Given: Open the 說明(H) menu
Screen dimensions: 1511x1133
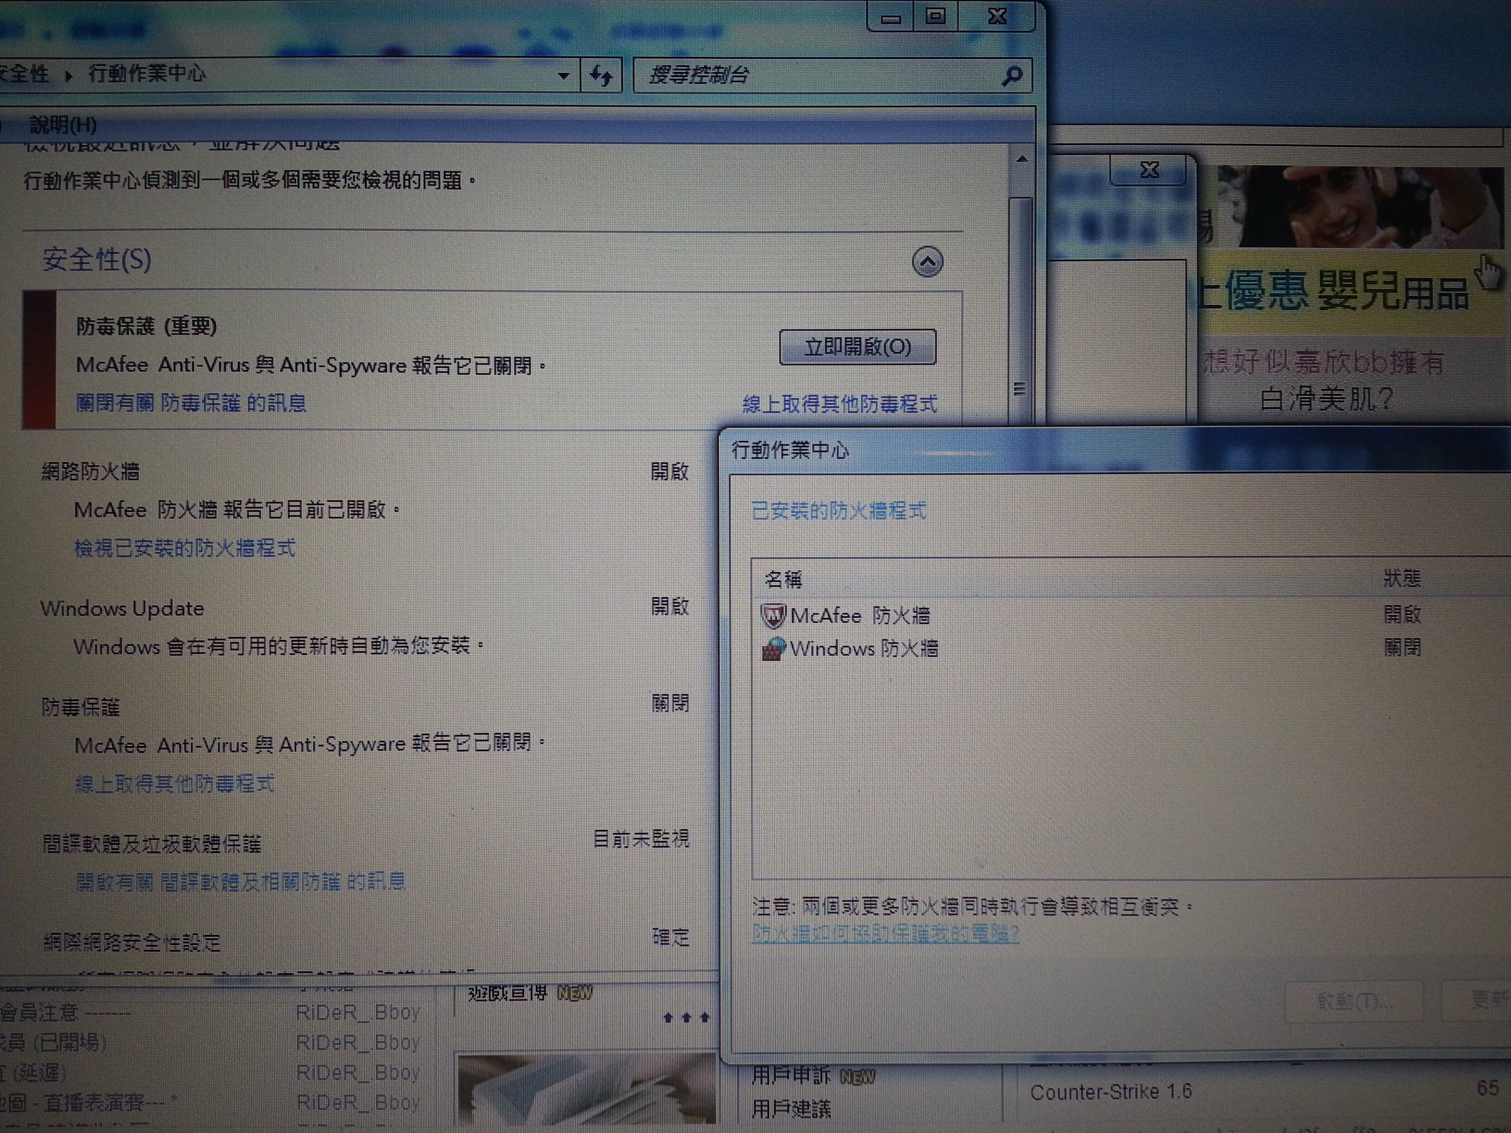Looking at the screenshot, I should (63, 125).
